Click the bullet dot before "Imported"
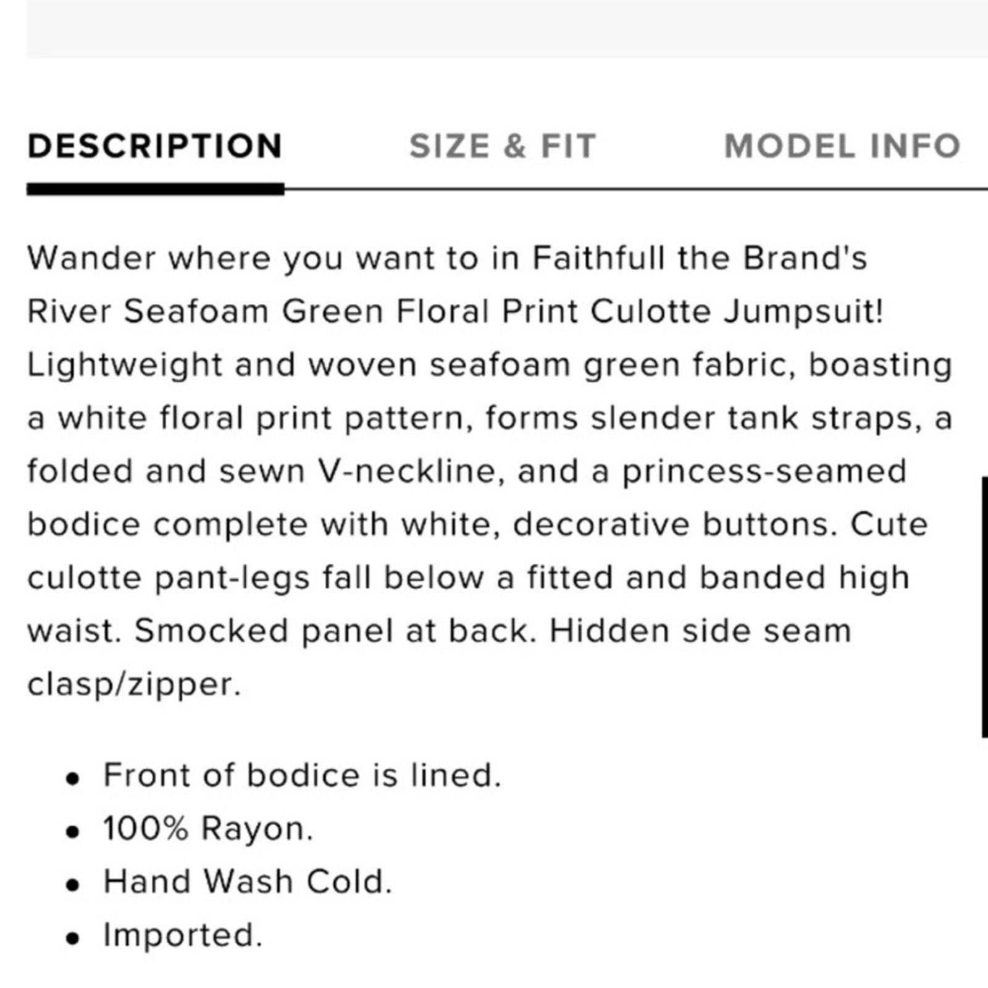The width and height of the screenshot is (988, 988). click(x=73, y=939)
